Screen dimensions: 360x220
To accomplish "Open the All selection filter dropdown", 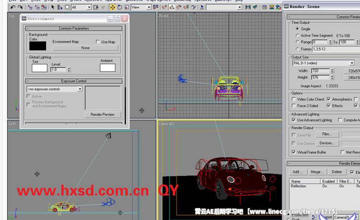I will pyautogui.click(x=89, y=7).
